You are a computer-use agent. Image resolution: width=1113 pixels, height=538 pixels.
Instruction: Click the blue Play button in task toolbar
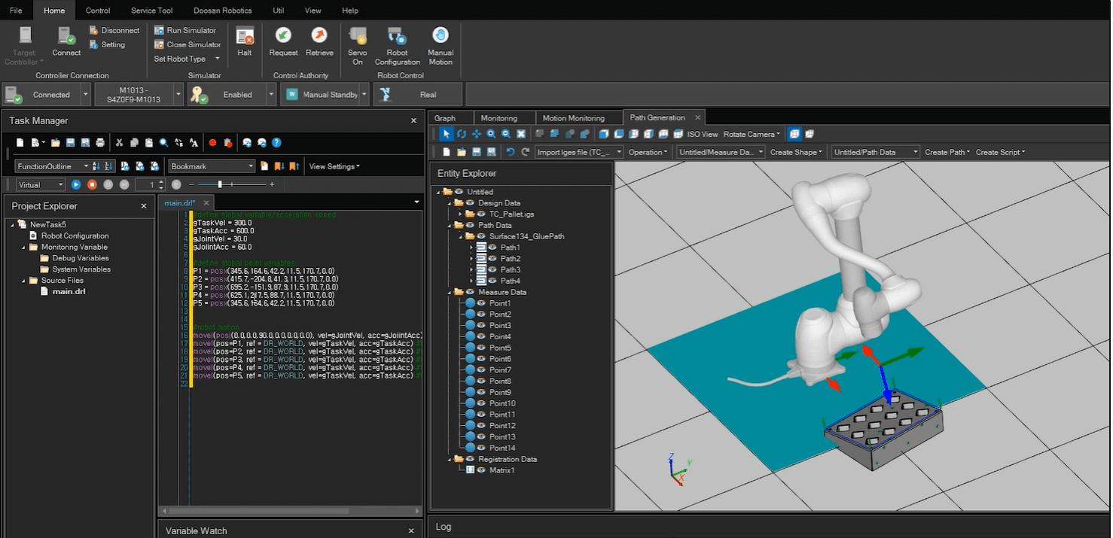(76, 184)
